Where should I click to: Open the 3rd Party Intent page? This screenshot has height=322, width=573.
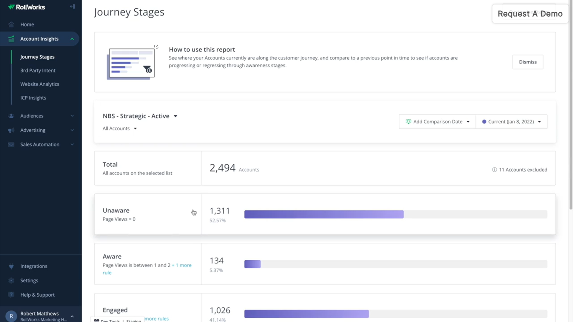point(38,71)
